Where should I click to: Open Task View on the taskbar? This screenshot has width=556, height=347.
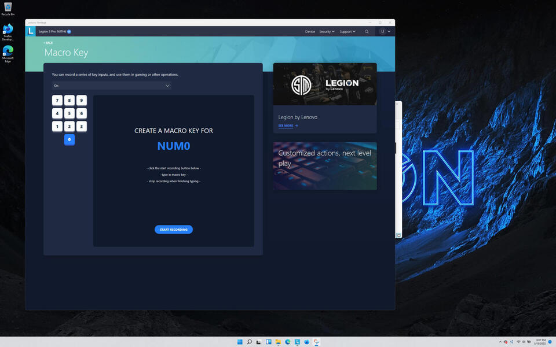(x=259, y=342)
